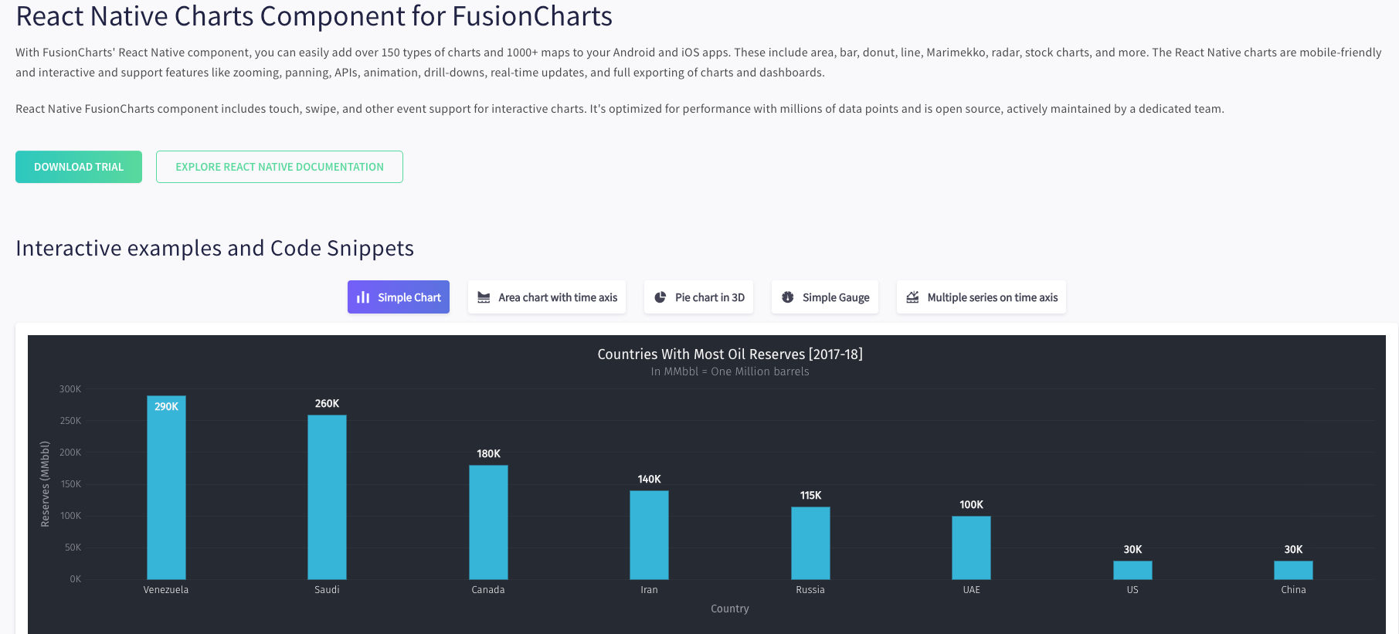Click the Venezuela 290K bar
This screenshot has height=634, width=1399.
(166, 487)
